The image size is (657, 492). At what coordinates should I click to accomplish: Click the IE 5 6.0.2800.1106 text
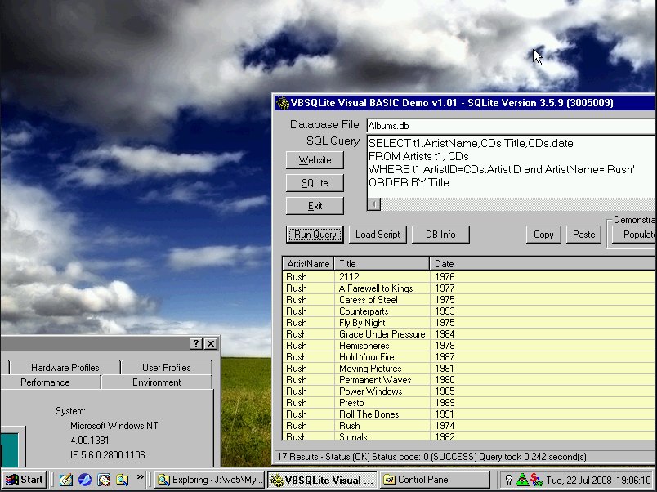click(x=108, y=455)
